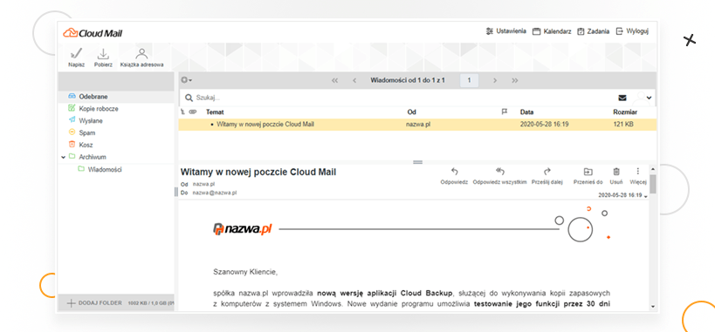Click the preview scrollbar up arrow
The width and height of the screenshot is (715, 332).
coord(653,168)
